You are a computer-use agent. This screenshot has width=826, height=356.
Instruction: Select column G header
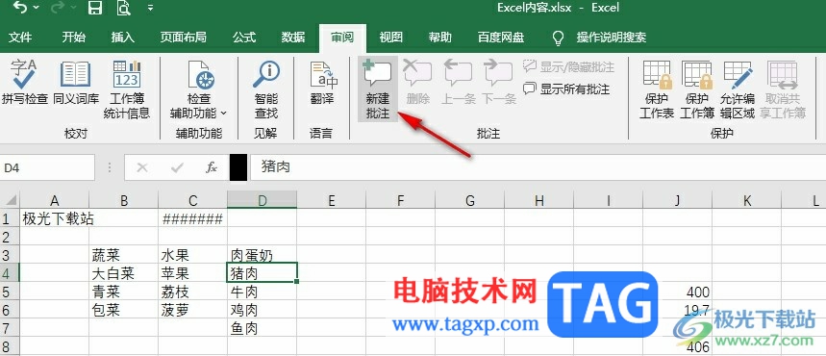tap(470, 200)
